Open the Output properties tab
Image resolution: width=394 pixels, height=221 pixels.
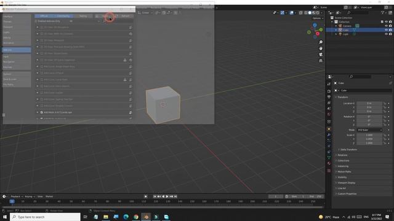329,97
